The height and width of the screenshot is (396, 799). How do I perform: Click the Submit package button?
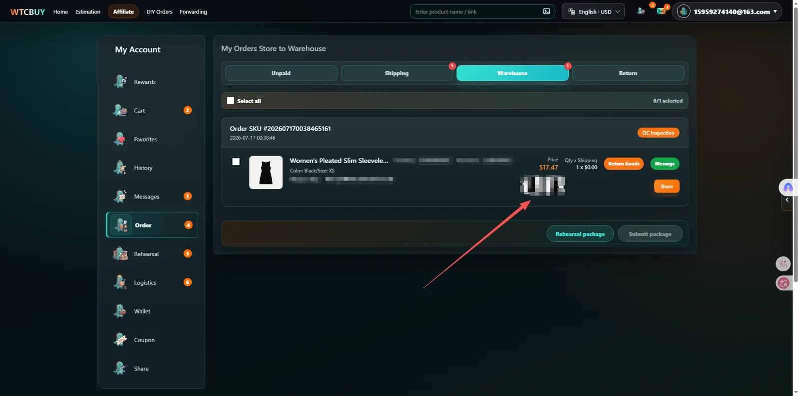(x=650, y=234)
